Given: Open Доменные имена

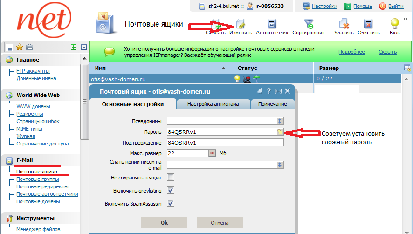Looking at the screenshot, I should coord(36,78).
